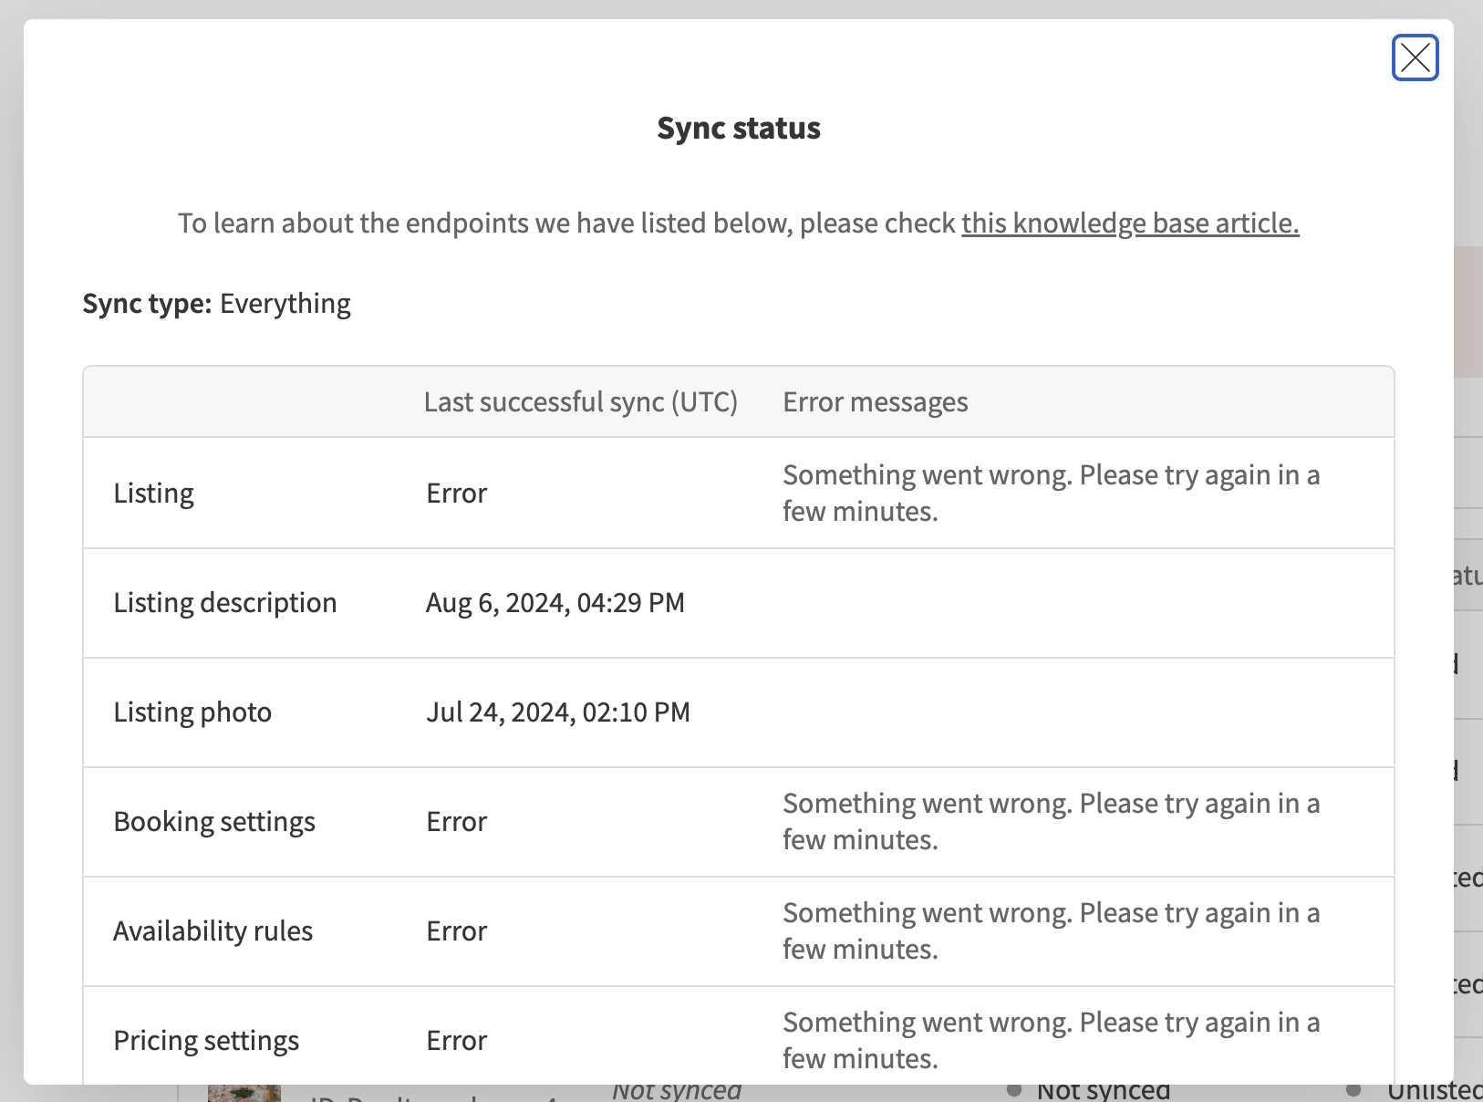Viewport: 1483px width, 1102px height.
Task: Click the Sync status dialog title
Action: pos(739,129)
